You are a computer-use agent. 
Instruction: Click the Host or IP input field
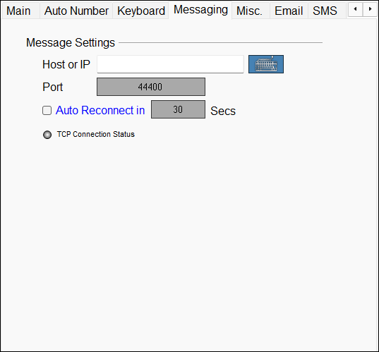click(170, 64)
